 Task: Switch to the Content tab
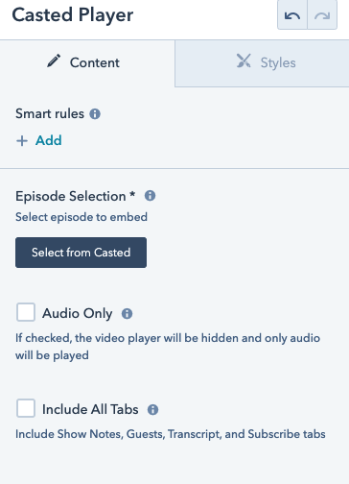coord(87,63)
